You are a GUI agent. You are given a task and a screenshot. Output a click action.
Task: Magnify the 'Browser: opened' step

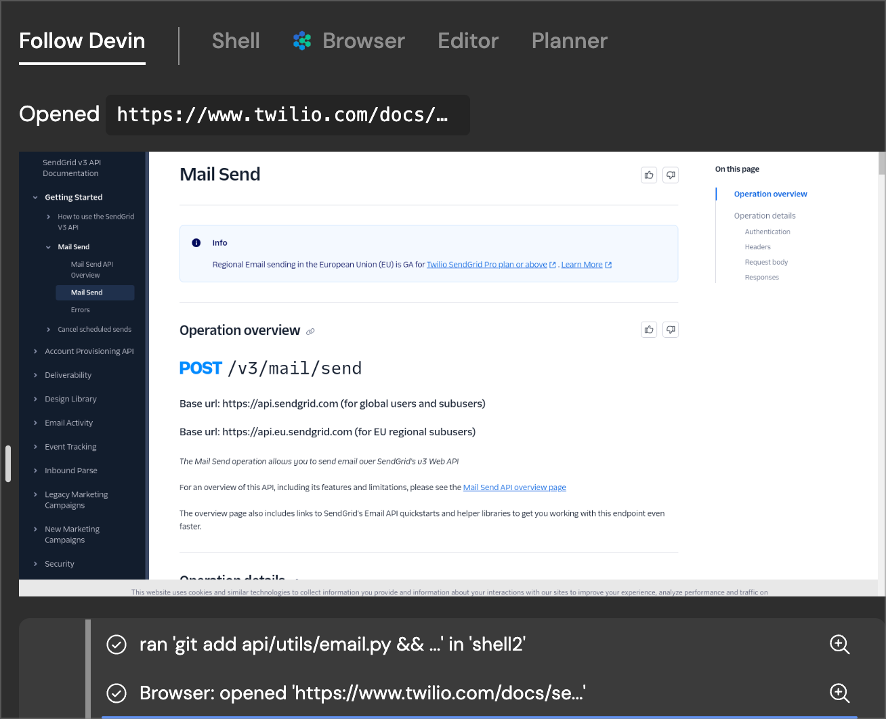(840, 693)
